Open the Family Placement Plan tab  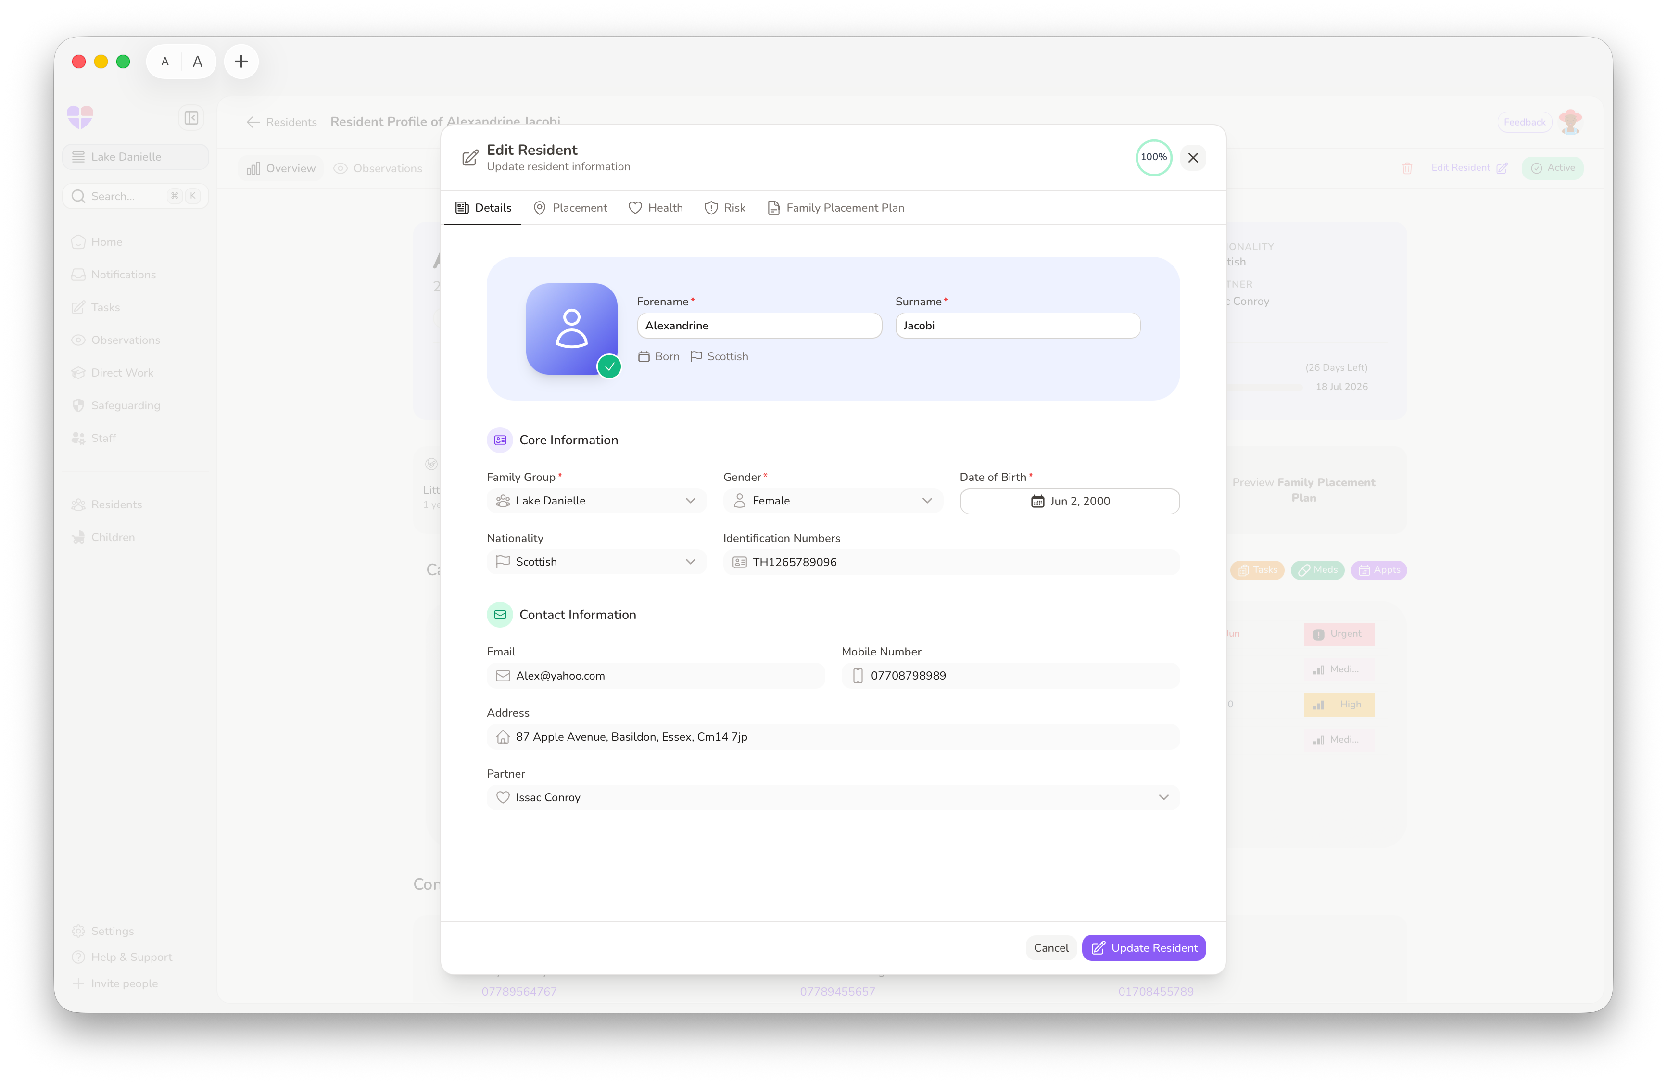(835, 208)
